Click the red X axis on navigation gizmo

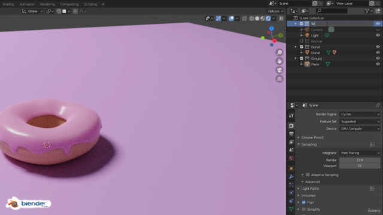coord(274,41)
